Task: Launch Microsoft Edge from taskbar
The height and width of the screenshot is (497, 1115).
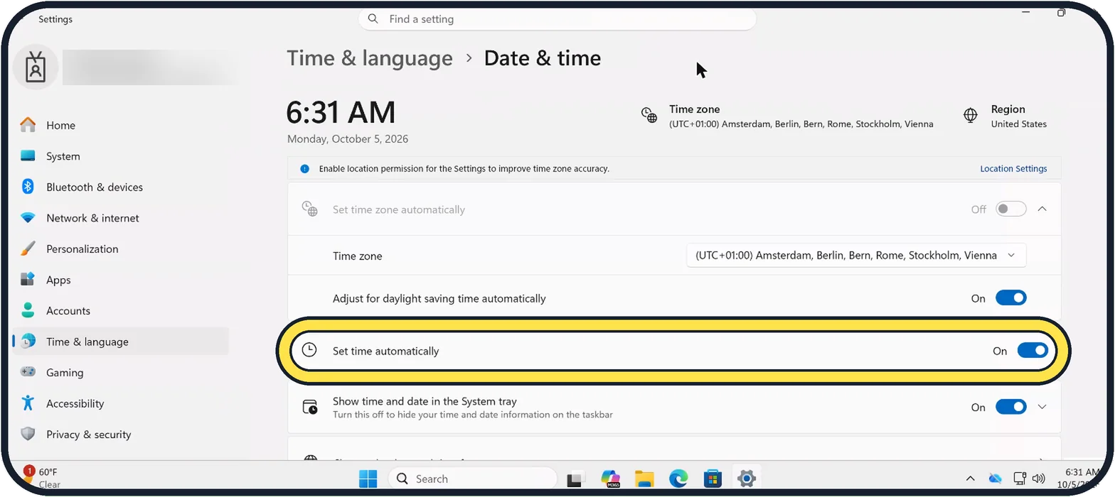Action: coord(678,479)
